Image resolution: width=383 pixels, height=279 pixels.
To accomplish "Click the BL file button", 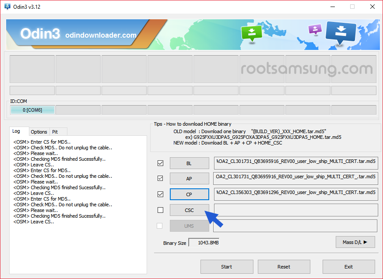I will tap(189, 163).
